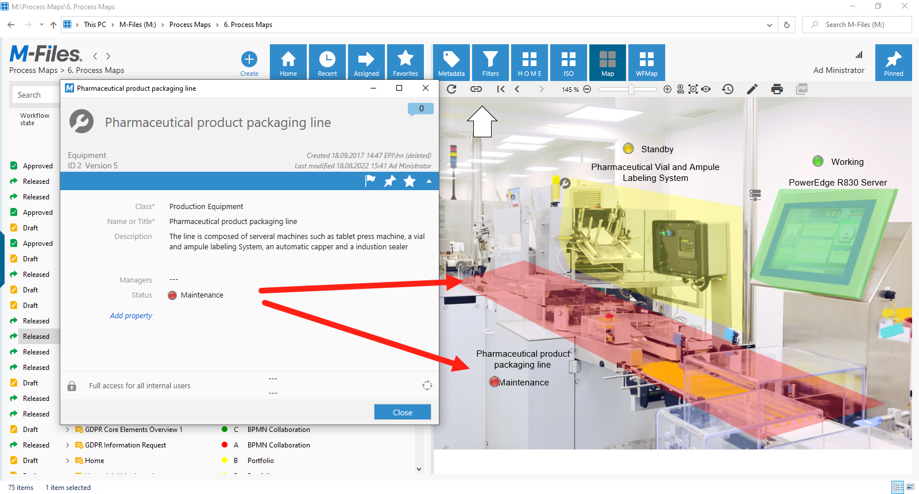
Task: Open the Recent view in toolbar
Action: pos(327,62)
